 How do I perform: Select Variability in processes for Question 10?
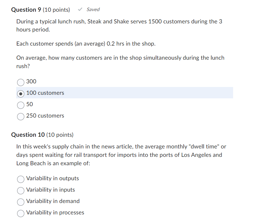click(21, 214)
